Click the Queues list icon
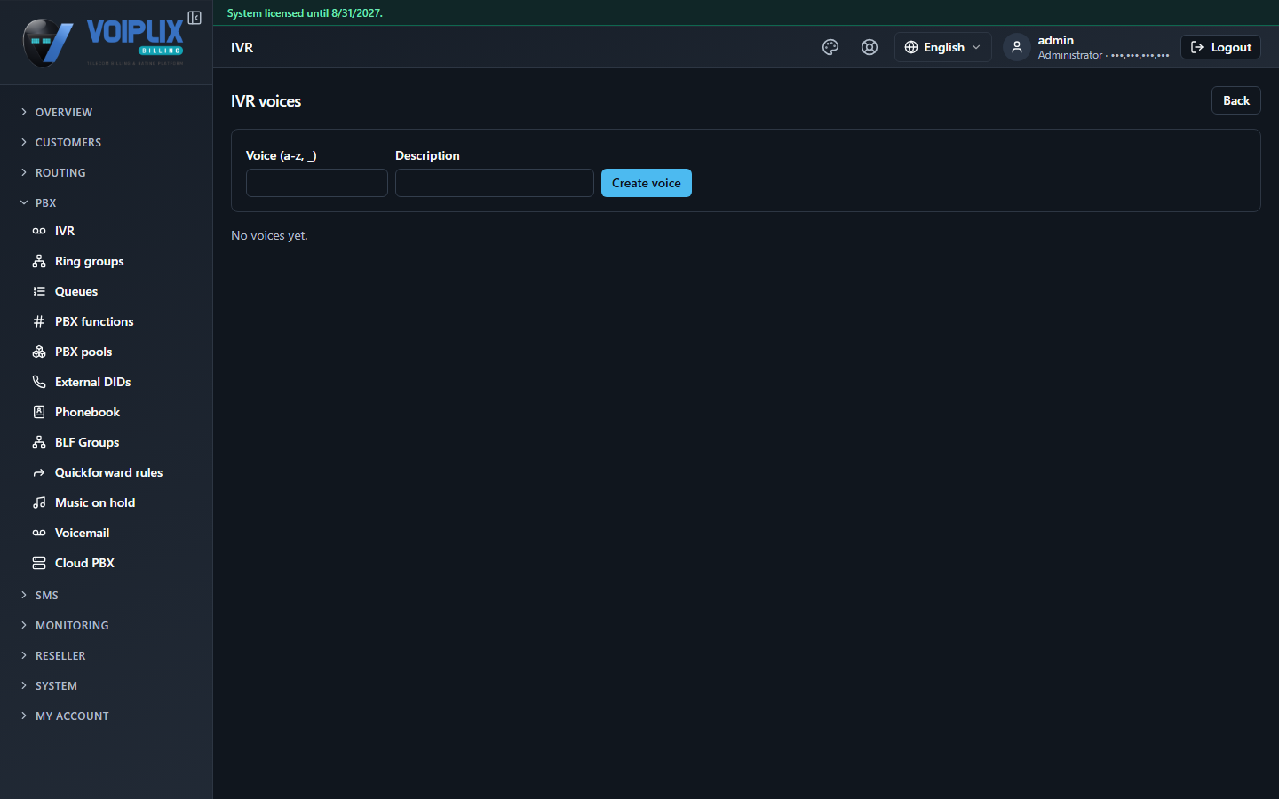1279x799 pixels. 39,291
